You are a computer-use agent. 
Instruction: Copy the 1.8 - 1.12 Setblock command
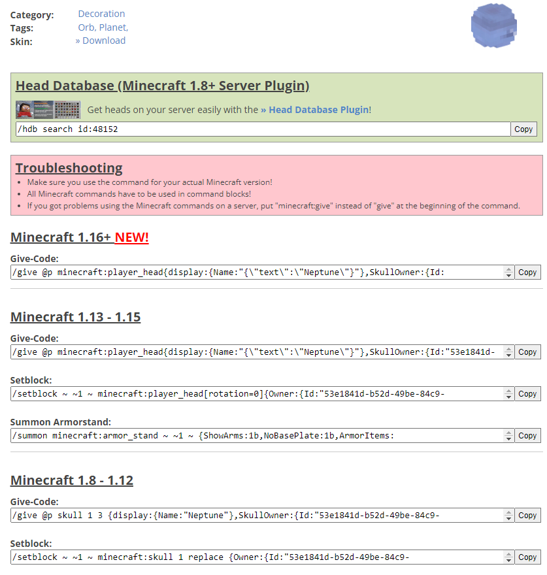[x=527, y=557]
